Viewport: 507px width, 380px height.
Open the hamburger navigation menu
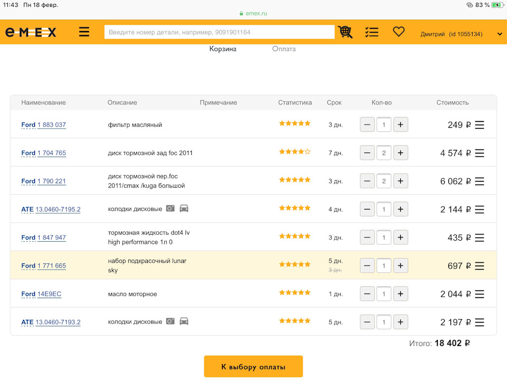[84, 32]
